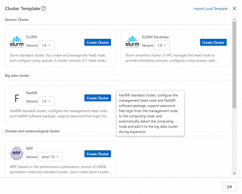Viewport: 242px width, 194px height.
Task: Click the help icon beside Cluster Template
Action: [43, 9]
